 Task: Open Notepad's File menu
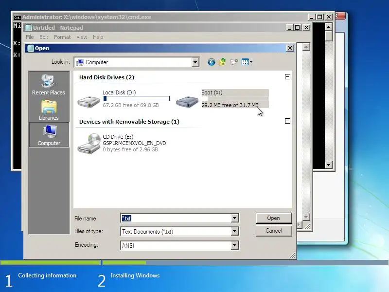pyautogui.click(x=30, y=37)
